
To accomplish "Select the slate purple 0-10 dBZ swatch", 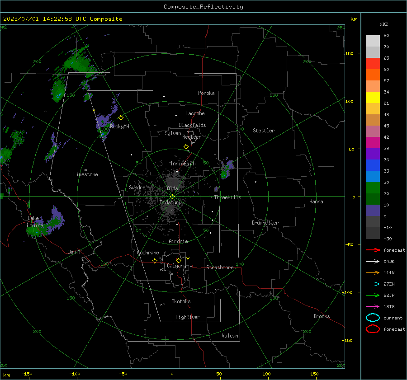I will (373, 211).
